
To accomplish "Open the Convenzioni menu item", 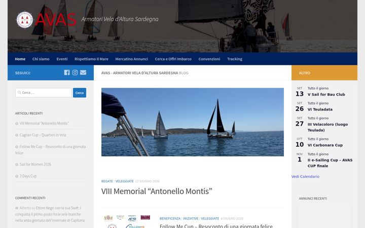I will [209, 59].
